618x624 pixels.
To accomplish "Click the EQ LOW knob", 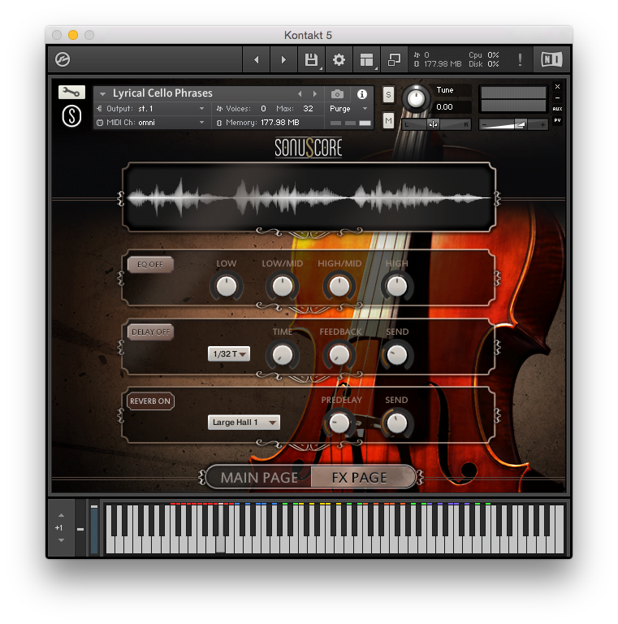I will (x=227, y=286).
